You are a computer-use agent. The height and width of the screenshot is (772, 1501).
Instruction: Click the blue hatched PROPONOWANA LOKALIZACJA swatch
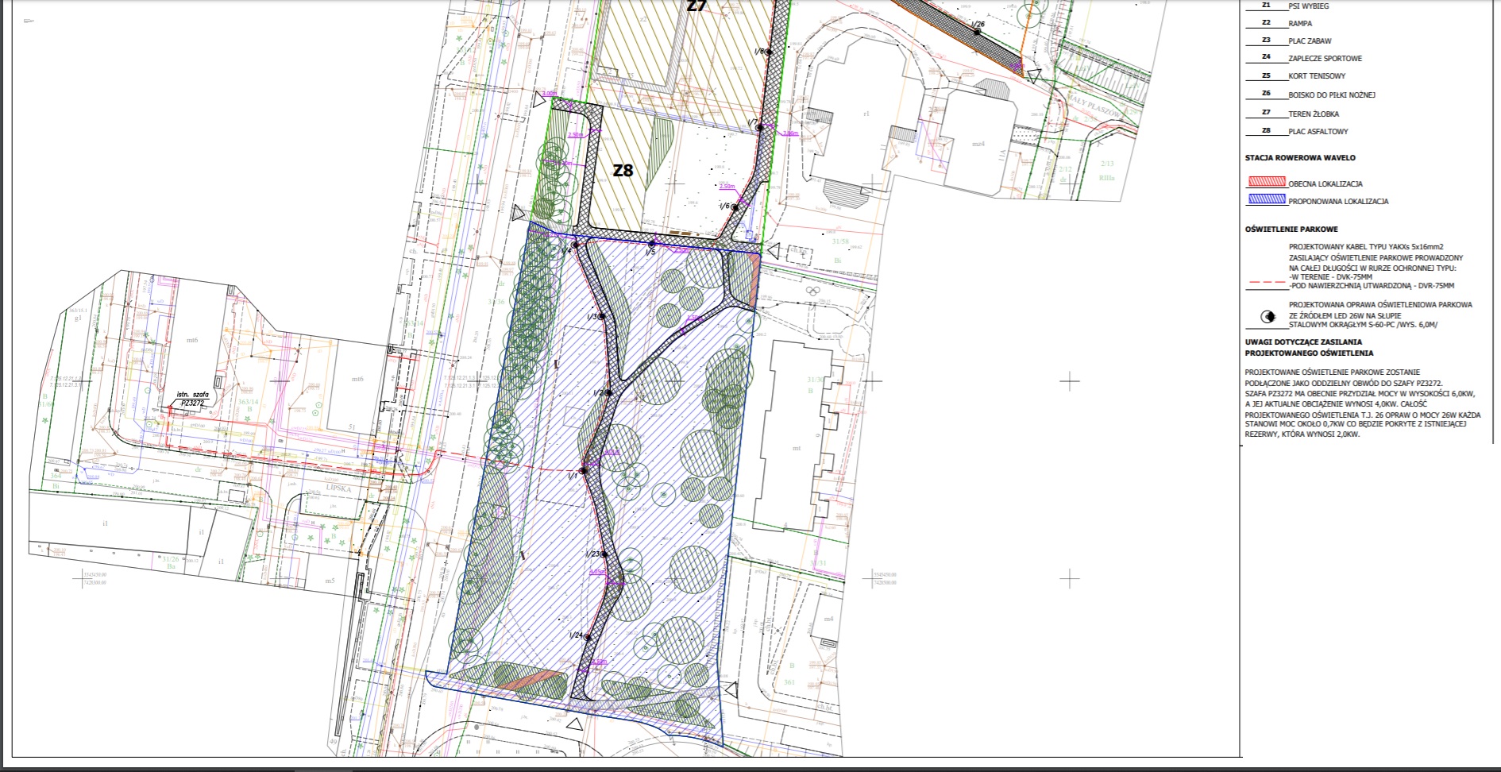click(1266, 200)
